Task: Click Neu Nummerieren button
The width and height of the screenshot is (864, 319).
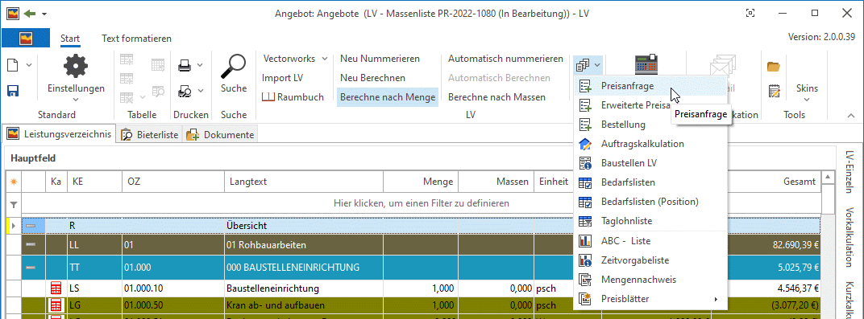Action: 380,59
